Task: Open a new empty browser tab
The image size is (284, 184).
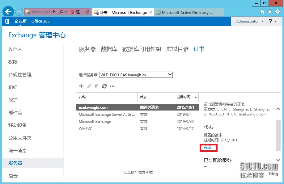Action: [220, 12]
